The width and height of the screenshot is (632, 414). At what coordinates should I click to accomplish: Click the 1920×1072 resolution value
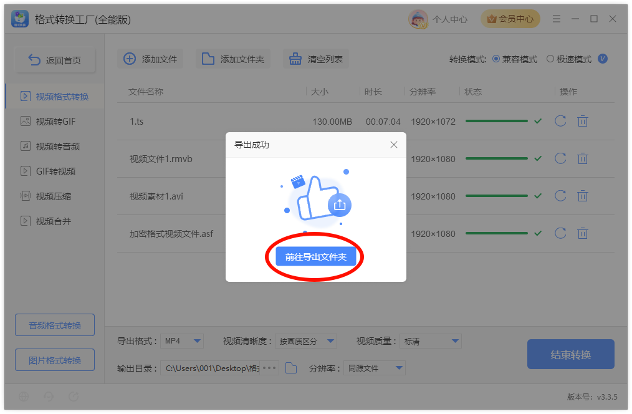point(433,122)
